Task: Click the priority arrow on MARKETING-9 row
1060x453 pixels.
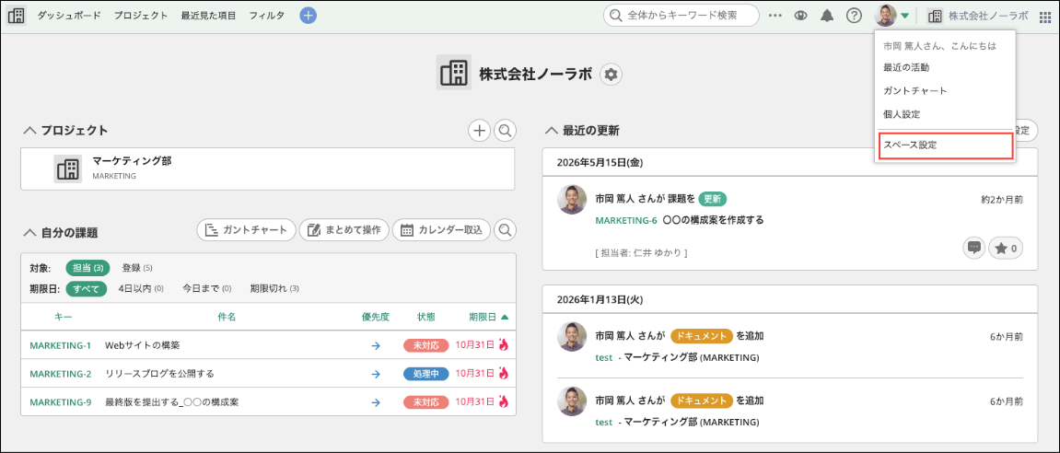Action: (376, 402)
